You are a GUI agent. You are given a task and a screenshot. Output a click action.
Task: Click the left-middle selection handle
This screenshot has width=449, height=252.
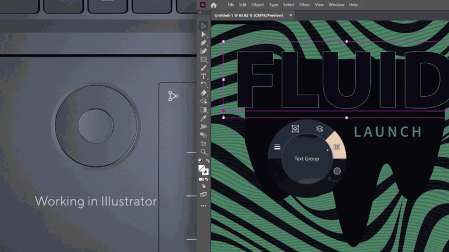click(223, 80)
